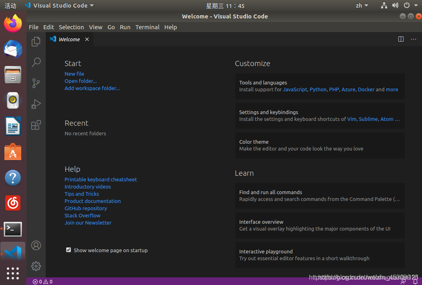Image resolution: width=422 pixels, height=285 pixels.
Task: Open the editor More Actions ellipsis
Action: pos(414,39)
